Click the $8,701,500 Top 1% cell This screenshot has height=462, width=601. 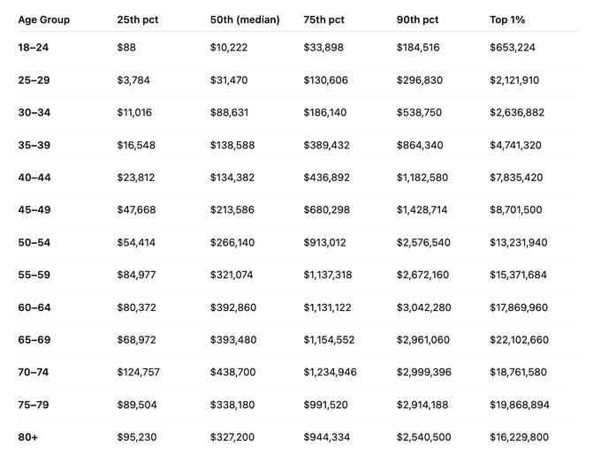click(516, 210)
